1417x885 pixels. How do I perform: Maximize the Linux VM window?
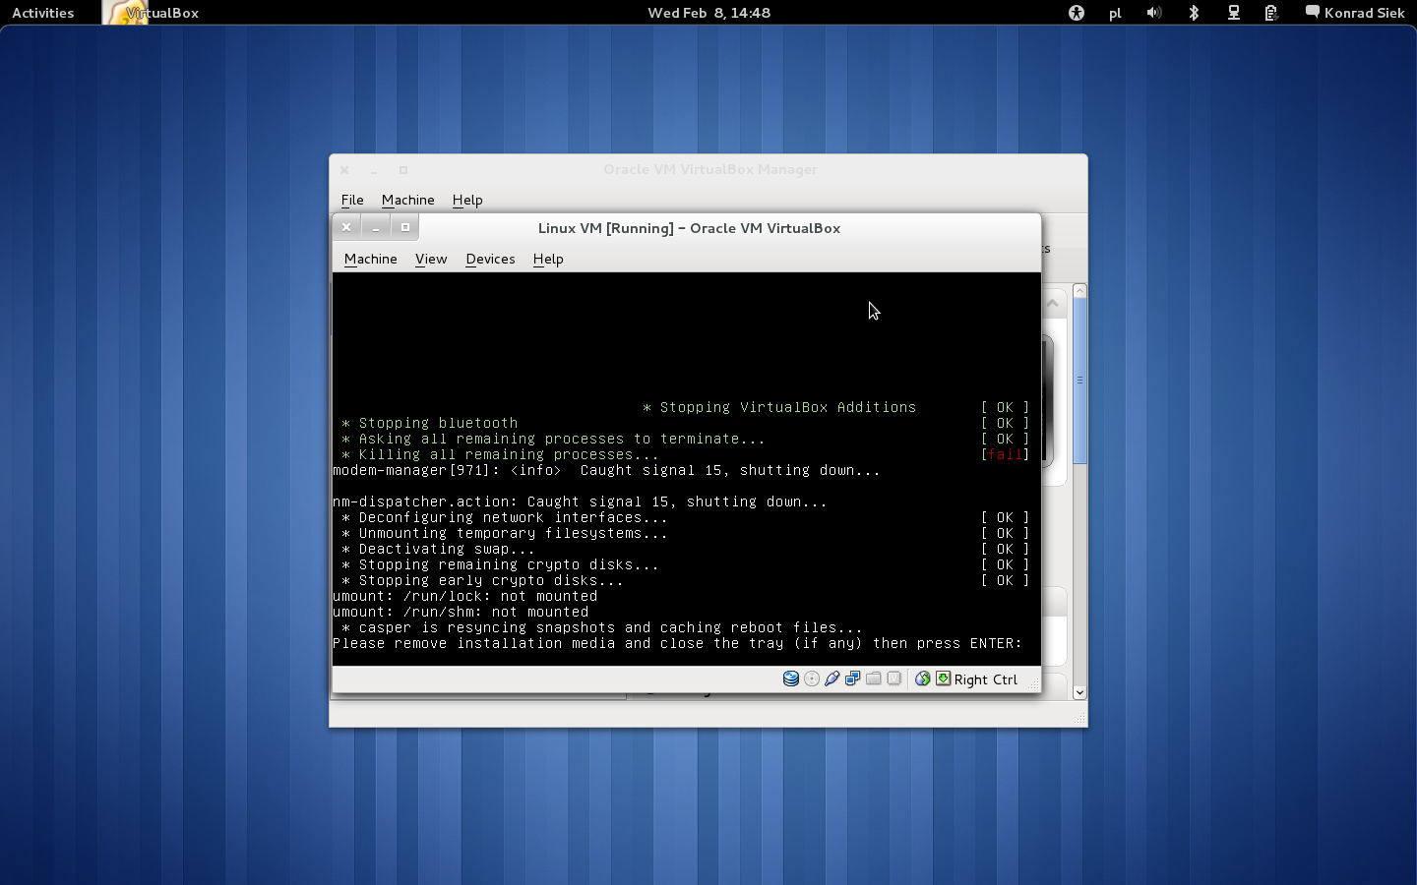[x=404, y=227]
